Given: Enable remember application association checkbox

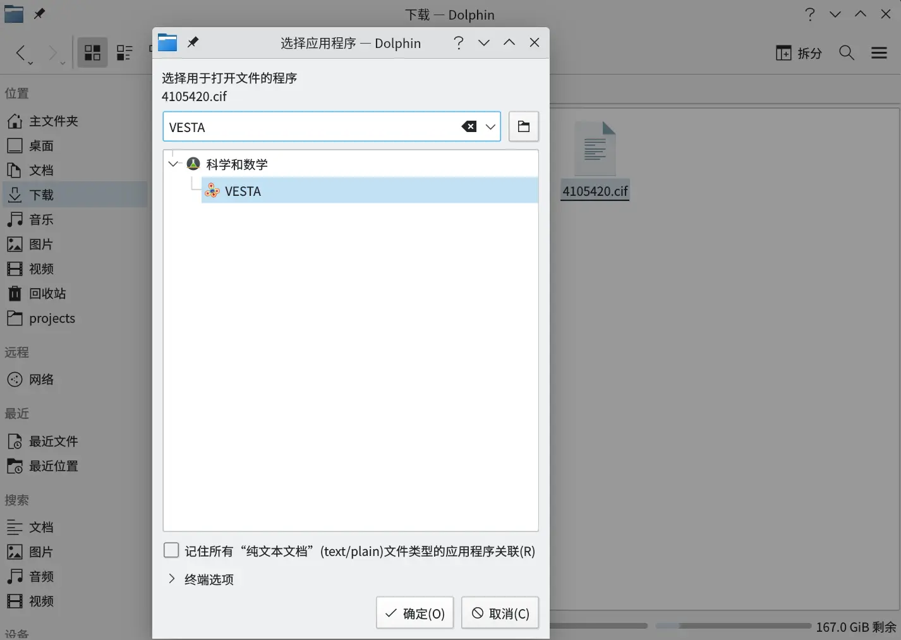Looking at the screenshot, I should pos(171,550).
